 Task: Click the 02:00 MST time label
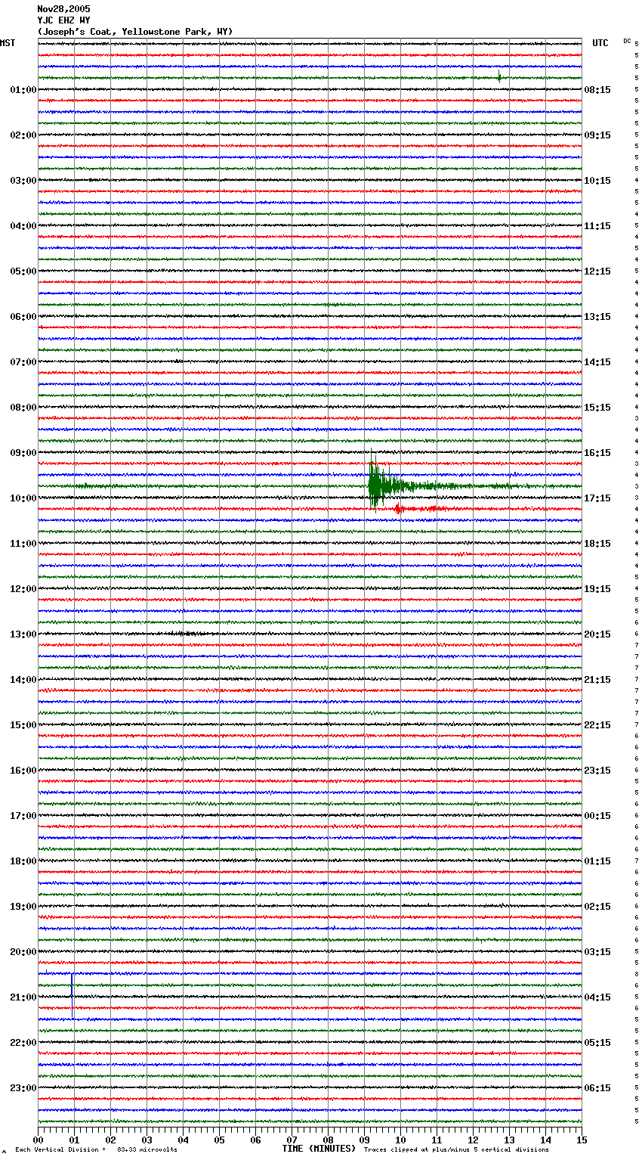(23, 135)
